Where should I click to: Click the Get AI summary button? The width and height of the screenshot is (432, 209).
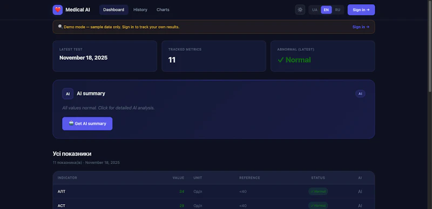pos(87,124)
